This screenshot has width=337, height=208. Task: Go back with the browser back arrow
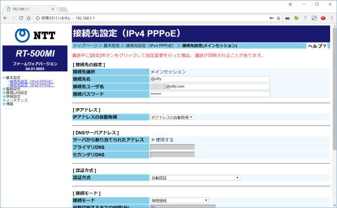pos(5,18)
